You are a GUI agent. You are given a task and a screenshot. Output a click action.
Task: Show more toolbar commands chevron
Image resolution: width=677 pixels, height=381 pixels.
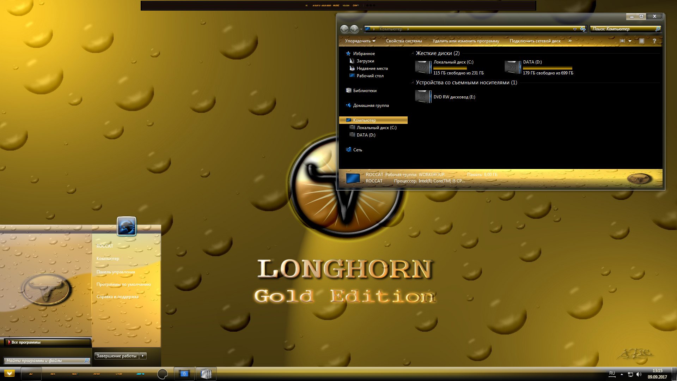click(570, 41)
